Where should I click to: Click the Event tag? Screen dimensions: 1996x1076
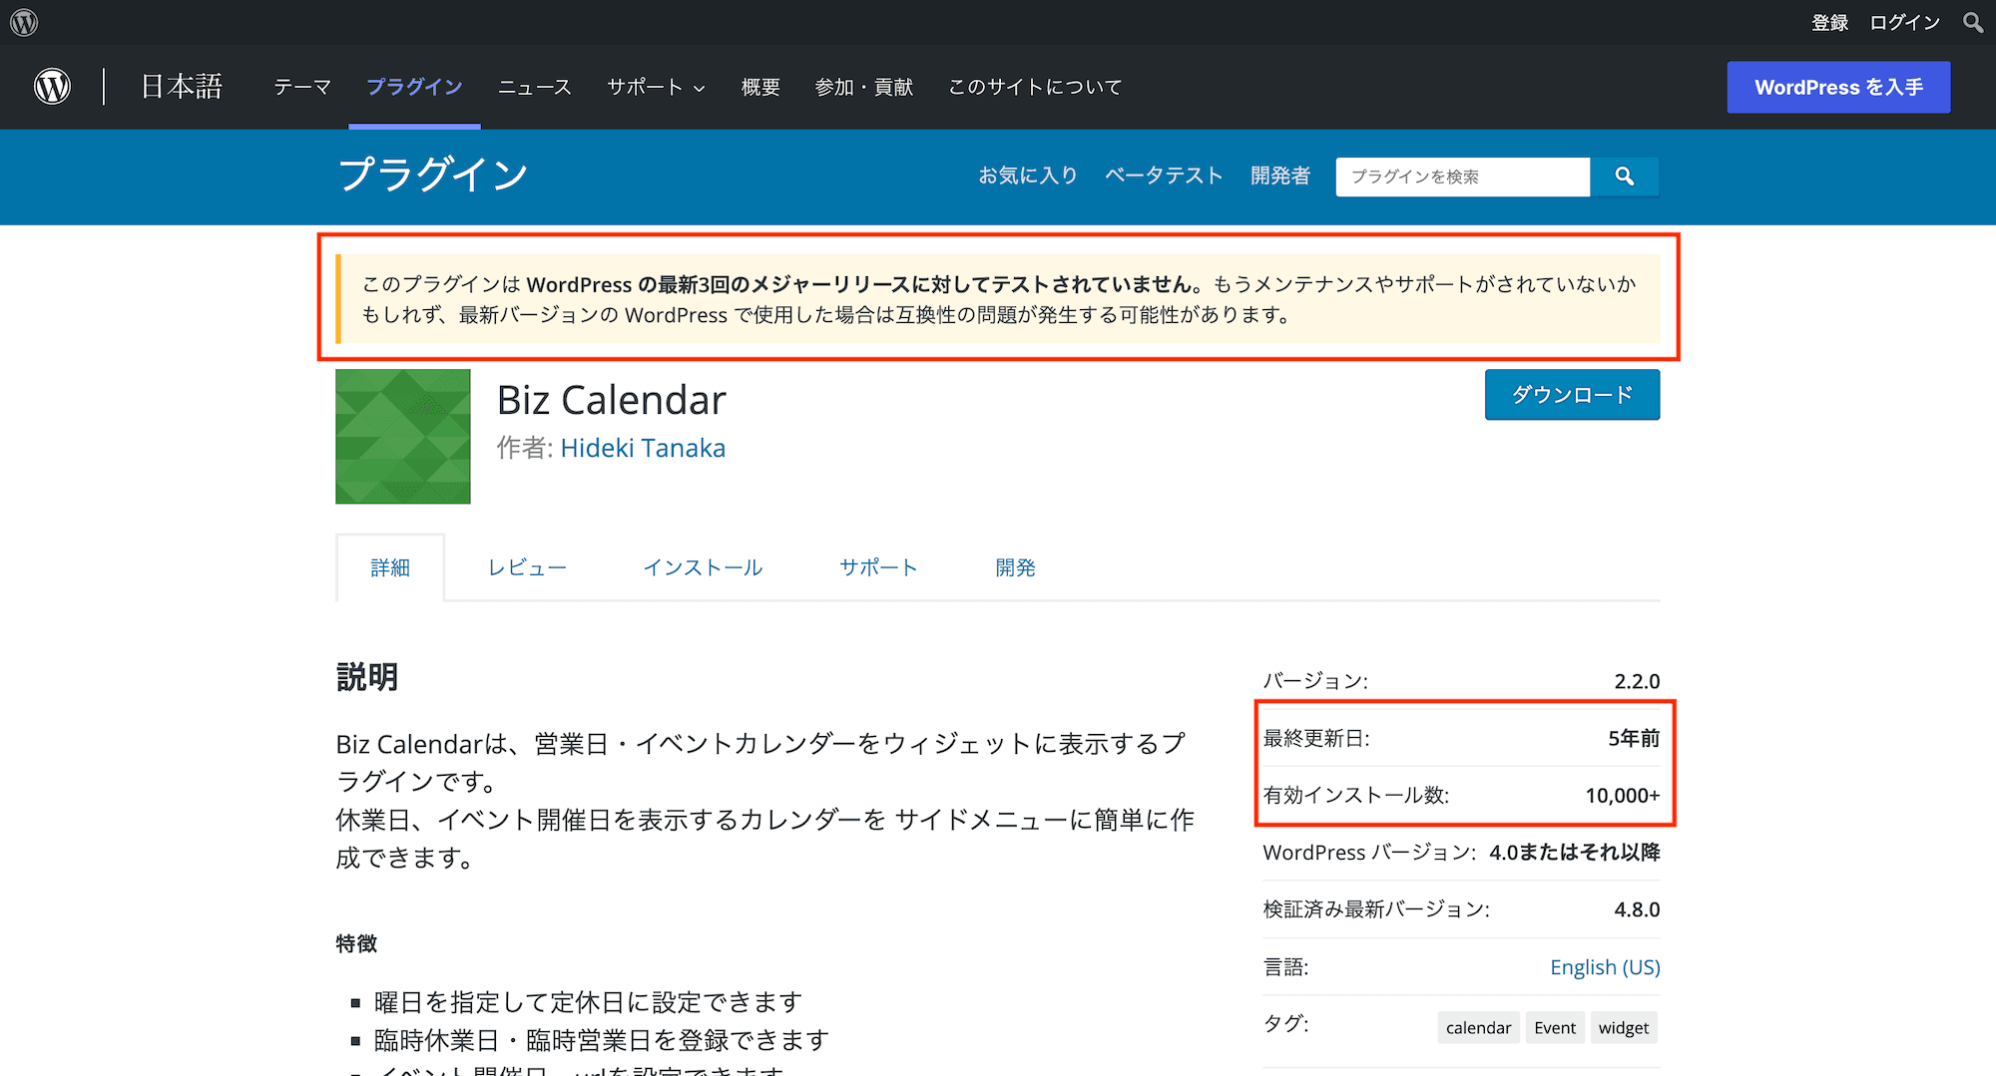point(1555,1028)
